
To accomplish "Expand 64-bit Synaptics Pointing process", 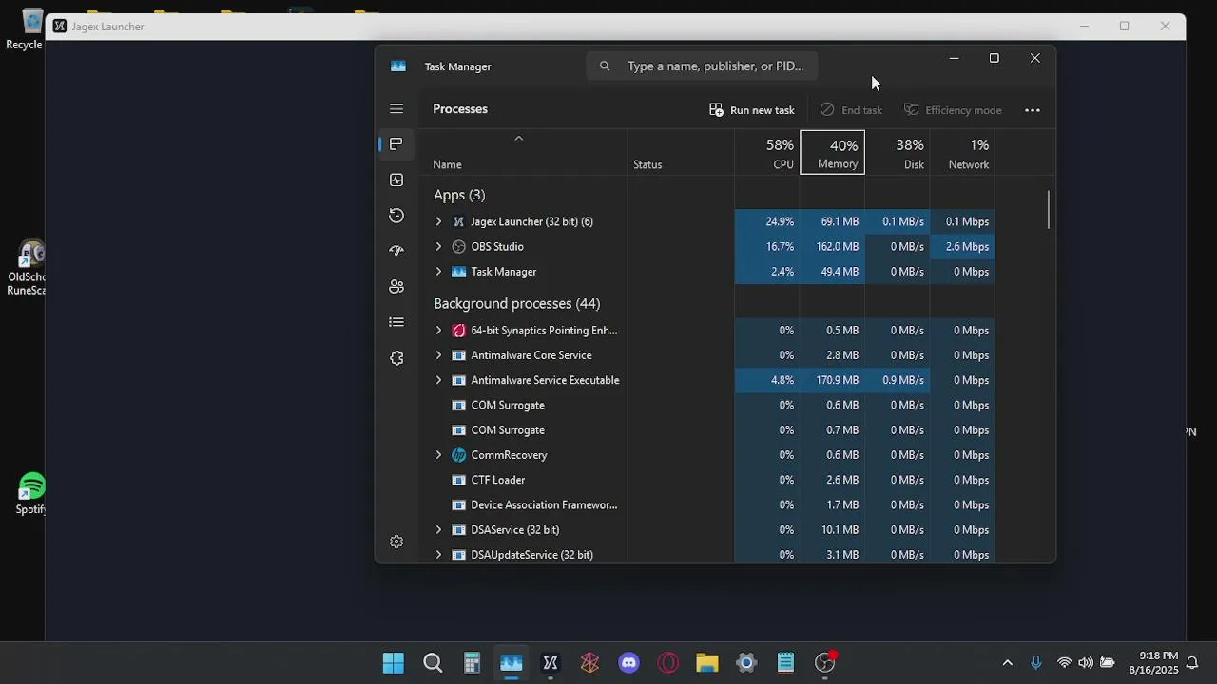I will coord(438,331).
